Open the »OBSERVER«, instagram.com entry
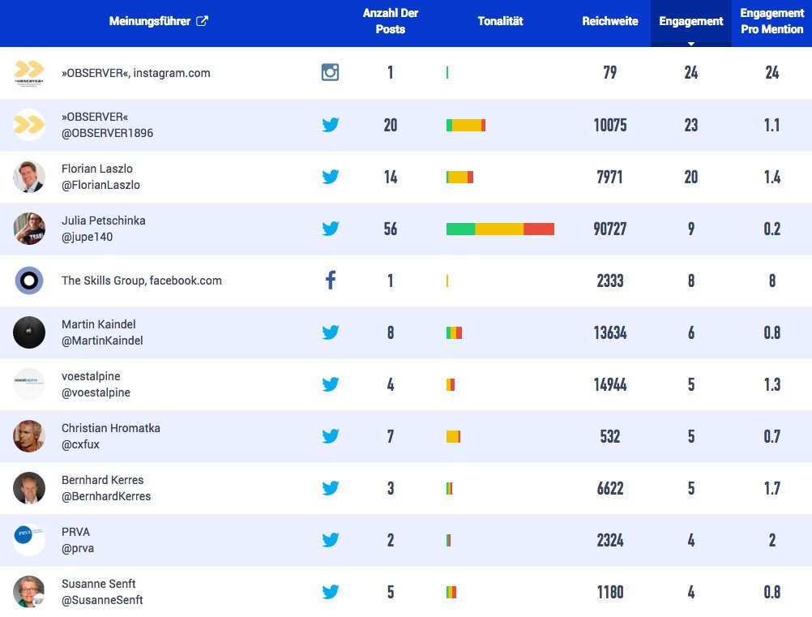Viewport: 812px width, 617px height. pos(135,73)
